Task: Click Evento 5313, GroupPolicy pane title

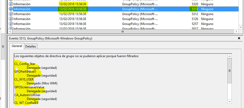Action: pyautogui.click(x=51, y=38)
